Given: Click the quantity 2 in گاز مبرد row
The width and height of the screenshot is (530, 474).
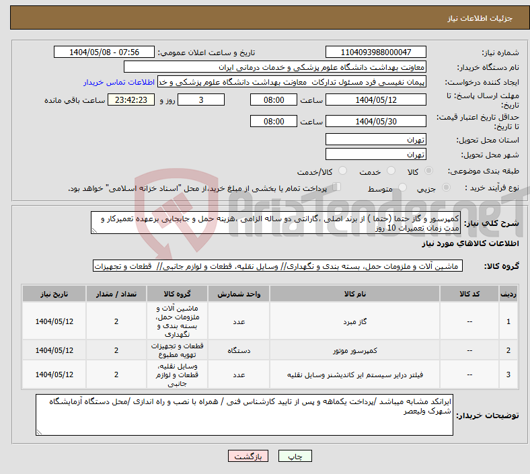Looking at the screenshot, I should pos(116,321).
